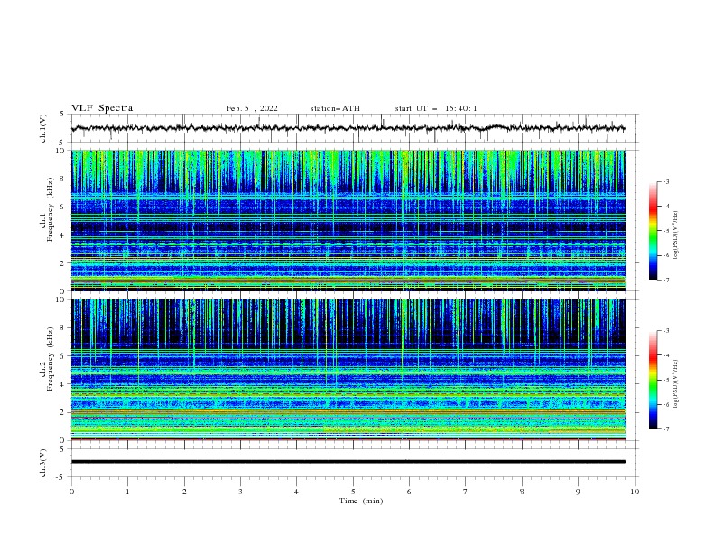Click the "8" minute tick label

click(522, 492)
